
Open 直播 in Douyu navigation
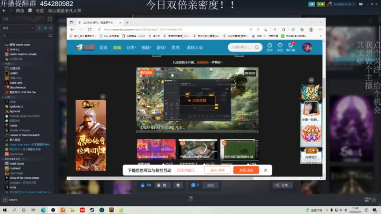click(x=117, y=48)
